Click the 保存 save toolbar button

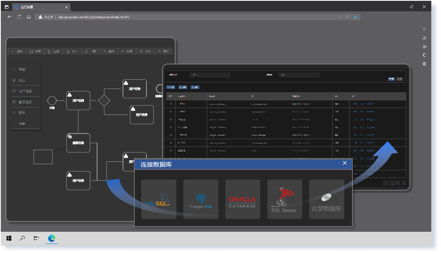tap(35, 51)
